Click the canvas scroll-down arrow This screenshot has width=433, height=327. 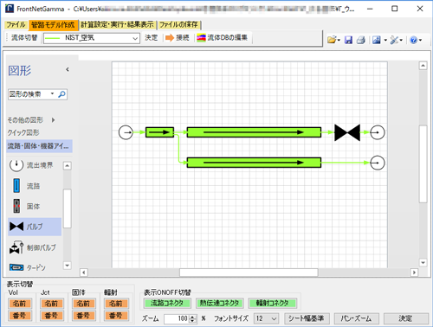coord(423,263)
